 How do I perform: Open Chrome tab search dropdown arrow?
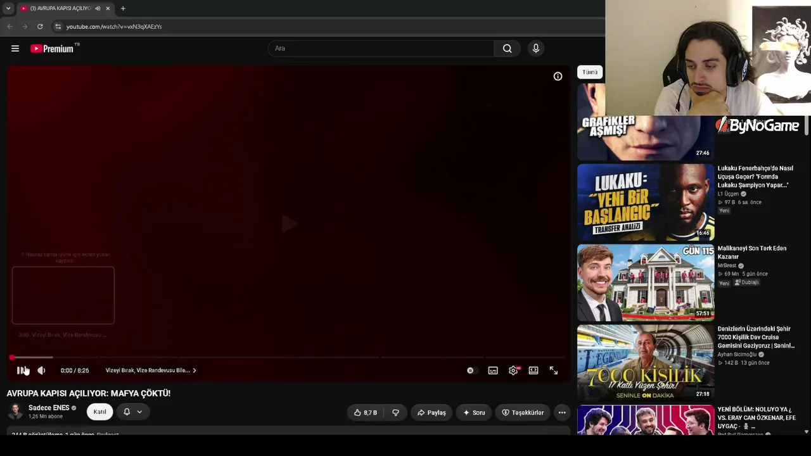click(8, 8)
